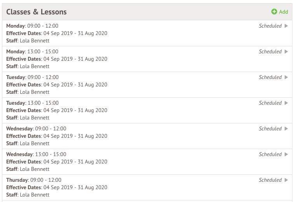Expand the Wednesday 13:00 - 15:00 lesson arrow
Screen dimensions: 294x202
286,155
